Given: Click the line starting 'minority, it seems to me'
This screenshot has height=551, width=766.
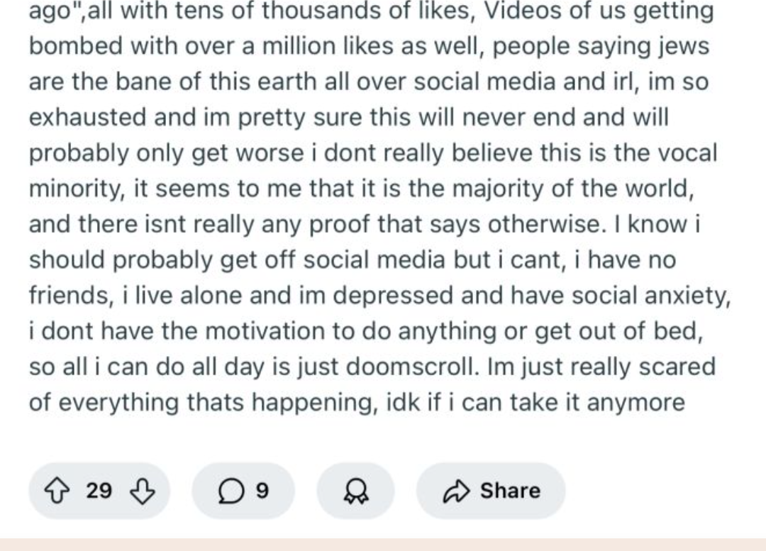Looking at the screenshot, I should (x=362, y=189).
